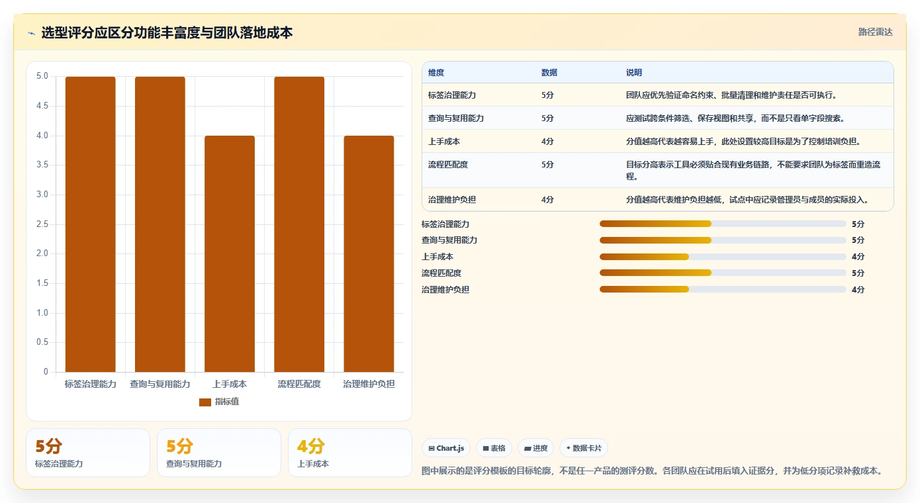Select the Chart.js chip

click(x=446, y=448)
